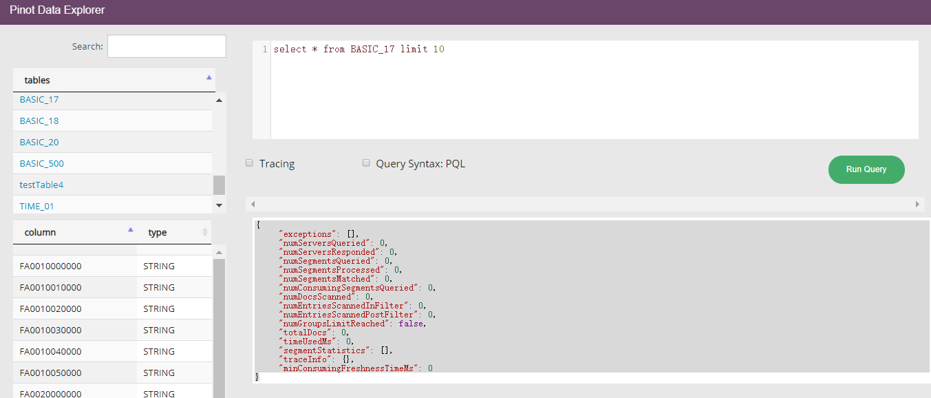Open the BASIC_500 table
931x398 pixels.
pyautogui.click(x=42, y=164)
